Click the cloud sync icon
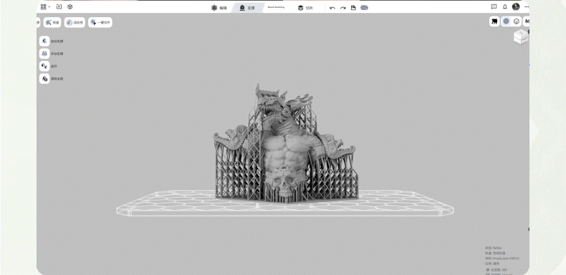566x275 pixels. tap(364, 8)
